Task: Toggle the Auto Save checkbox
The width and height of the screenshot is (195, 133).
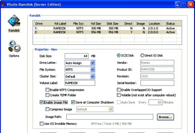Action: coord(119,102)
